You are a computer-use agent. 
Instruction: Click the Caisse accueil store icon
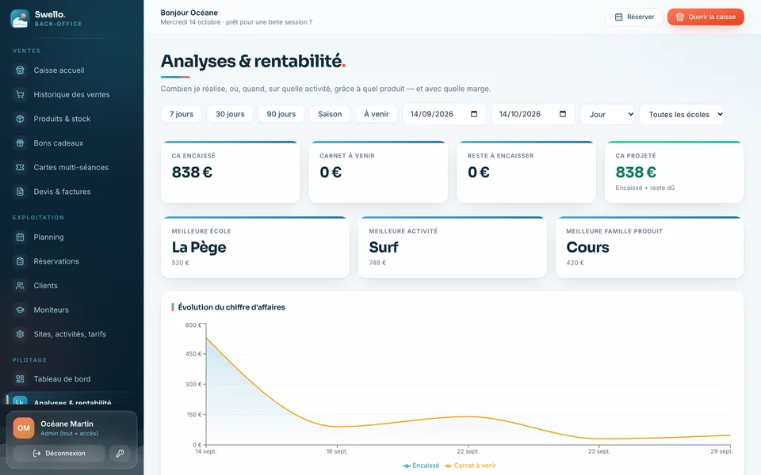pyautogui.click(x=20, y=70)
